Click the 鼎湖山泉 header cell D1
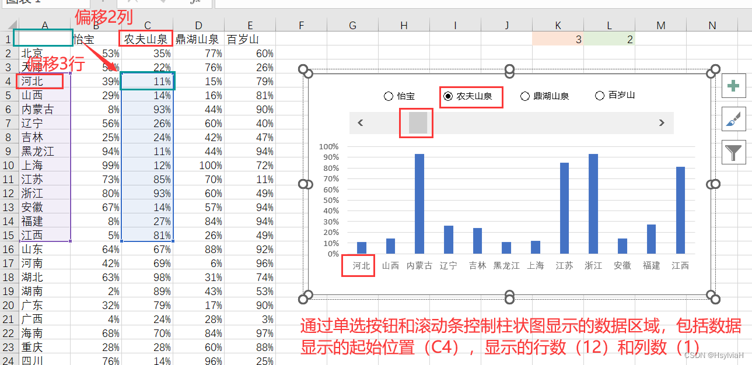The width and height of the screenshot is (752, 365). pos(199,39)
